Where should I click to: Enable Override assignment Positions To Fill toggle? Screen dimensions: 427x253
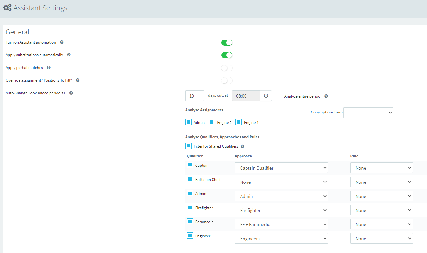tap(227, 81)
